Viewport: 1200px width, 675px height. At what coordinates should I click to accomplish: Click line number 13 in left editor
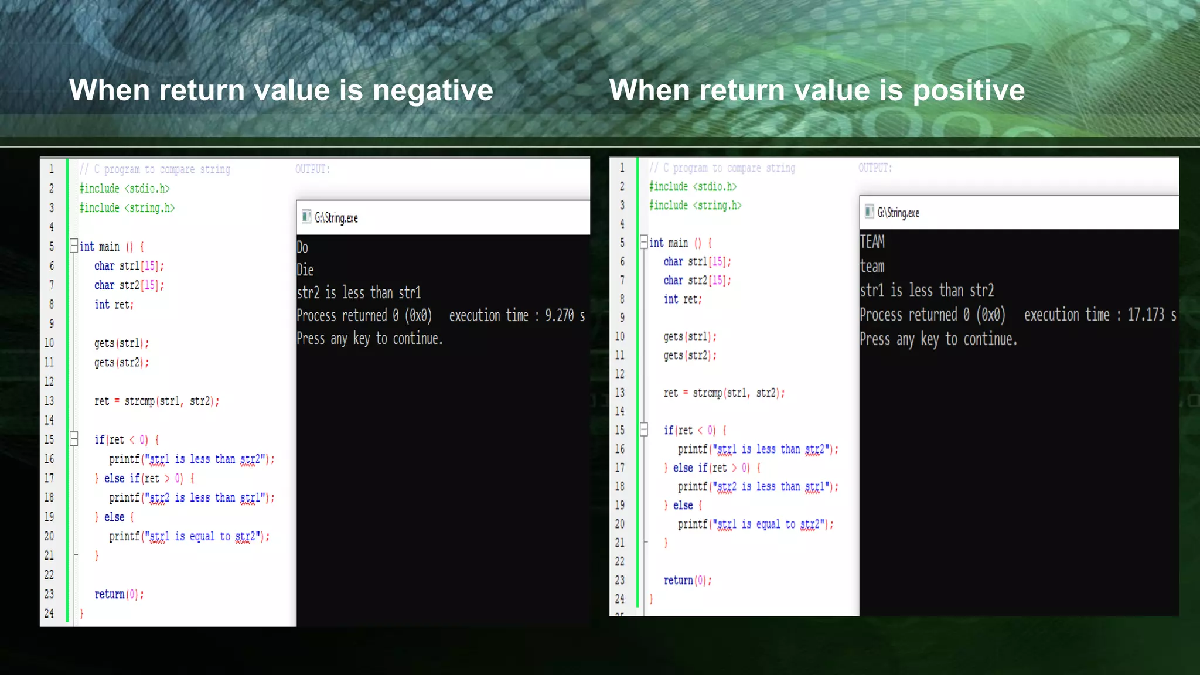click(x=49, y=401)
